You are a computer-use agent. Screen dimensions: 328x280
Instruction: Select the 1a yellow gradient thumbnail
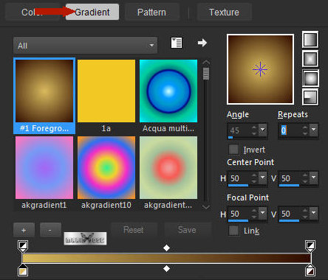pyautogui.click(x=106, y=91)
